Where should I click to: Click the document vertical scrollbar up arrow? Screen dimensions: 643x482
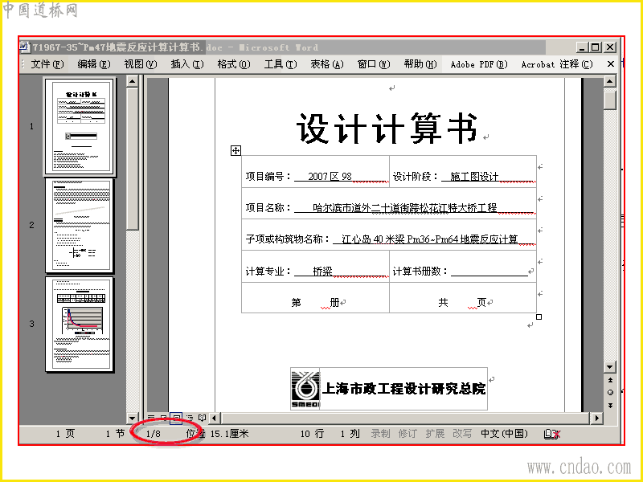(610, 81)
